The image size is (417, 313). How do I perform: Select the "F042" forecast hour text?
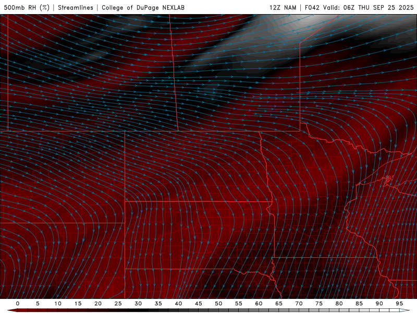[x=312, y=7]
